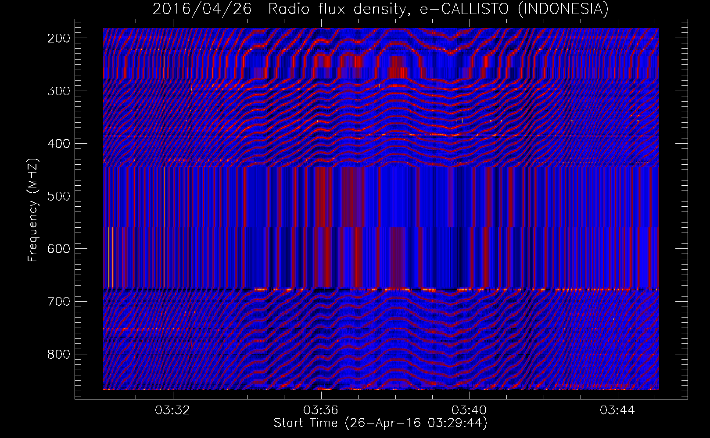This screenshot has width=710, height=438.
Task: Click the 300 MHz frequency tick label
Action: 59,91
